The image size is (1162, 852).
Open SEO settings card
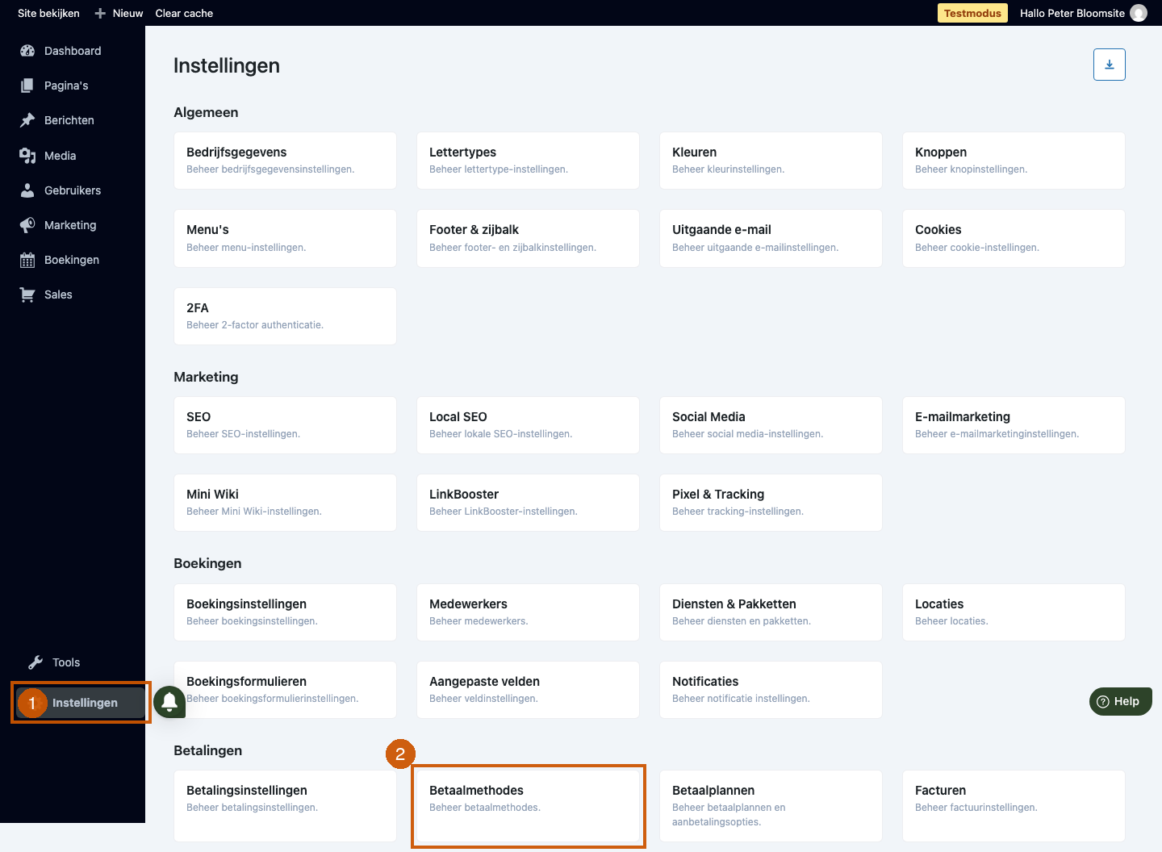click(x=285, y=425)
